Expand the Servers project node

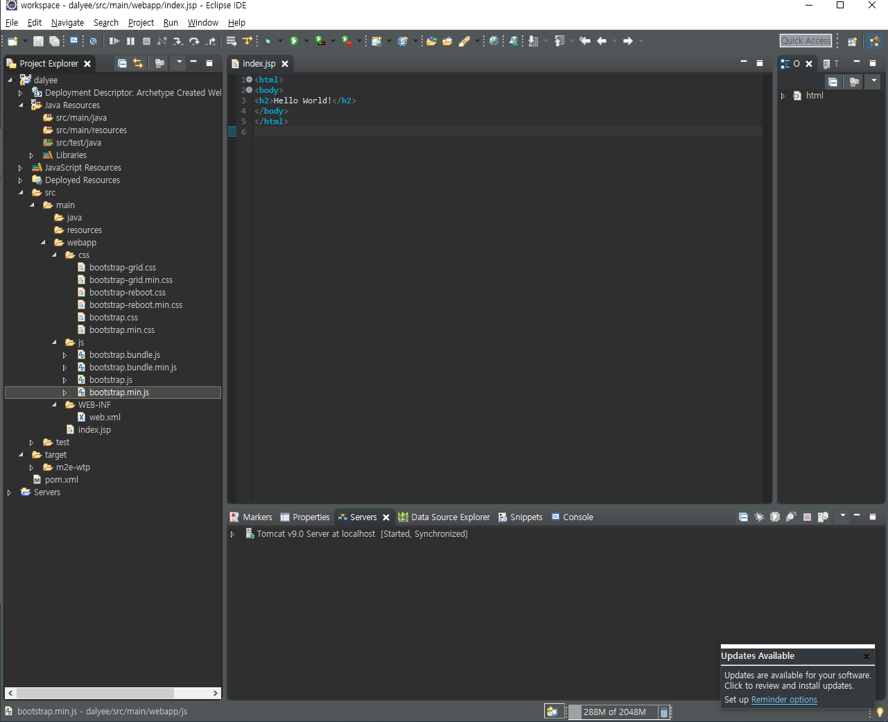coord(9,492)
